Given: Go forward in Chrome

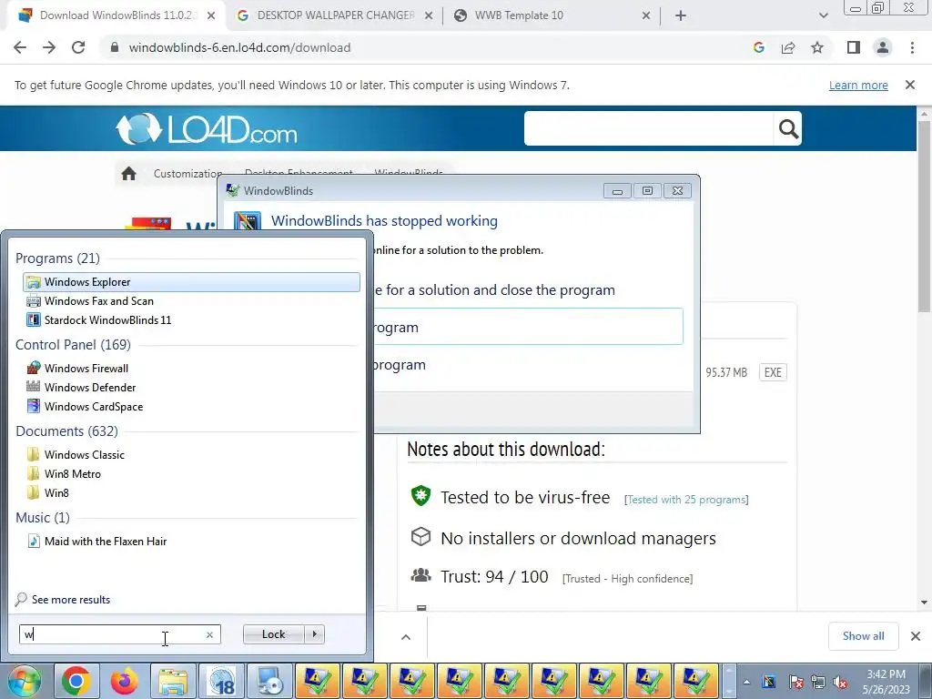Looking at the screenshot, I should pyautogui.click(x=49, y=47).
